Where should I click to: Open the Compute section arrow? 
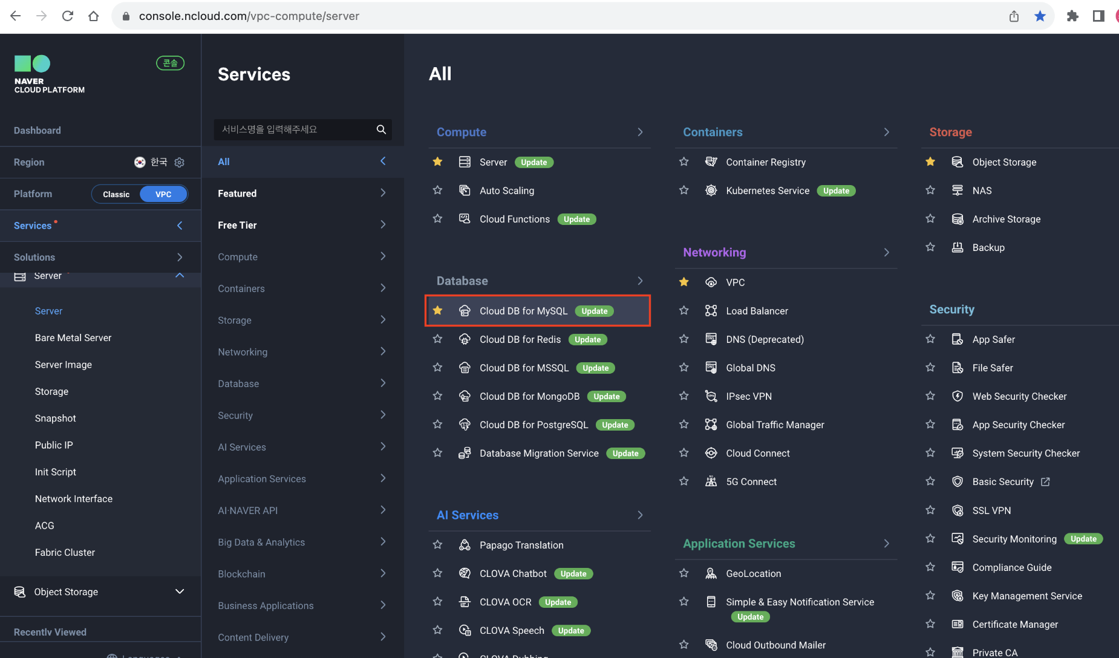pyautogui.click(x=640, y=132)
